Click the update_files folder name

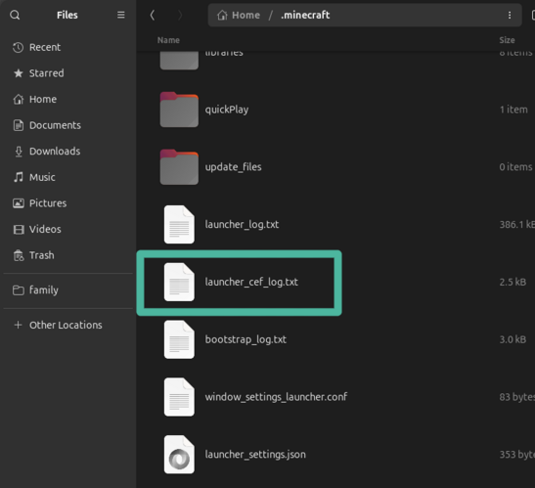(x=233, y=167)
